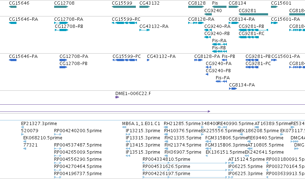Click EST RP004537487.5prime
Image resolution: width=305 pixels, height=179 pixels.
tap(78, 145)
